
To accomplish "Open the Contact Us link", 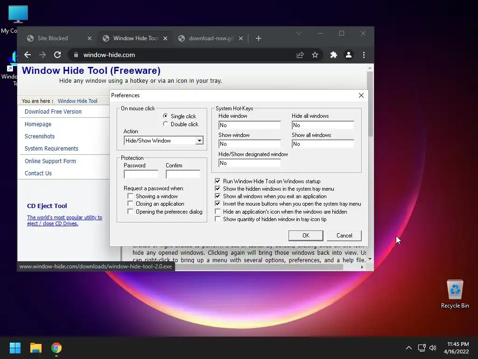I will point(38,173).
